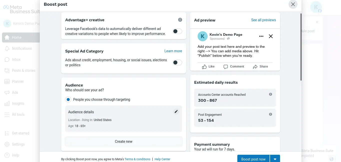
Task: Click the Share arrow icon in preview
Action: point(255,67)
